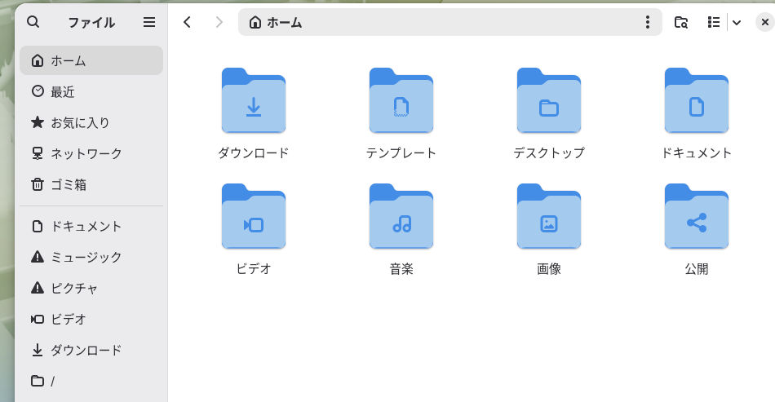The width and height of the screenshot is (775, 402).
Task: Click the search-in-folder icon in toolbar
Action: (681, 22)
